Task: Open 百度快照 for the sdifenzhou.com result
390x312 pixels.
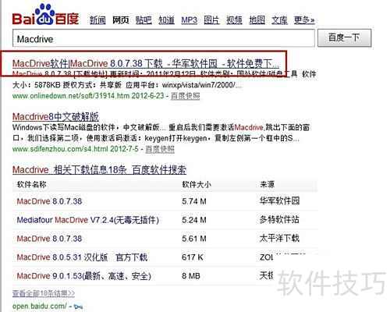Action: (160, 149)
